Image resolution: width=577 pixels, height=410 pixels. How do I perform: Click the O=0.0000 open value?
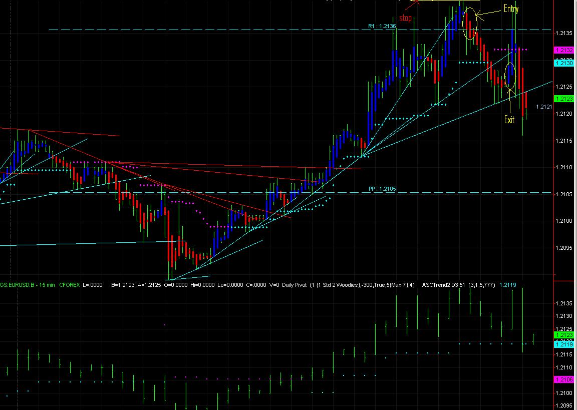[175, 285]
